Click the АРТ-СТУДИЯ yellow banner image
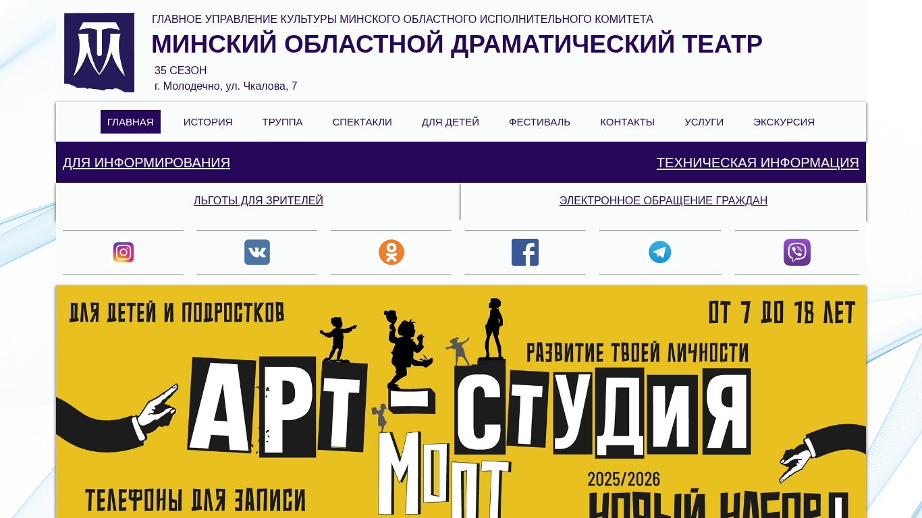 [x=461, y=402]
